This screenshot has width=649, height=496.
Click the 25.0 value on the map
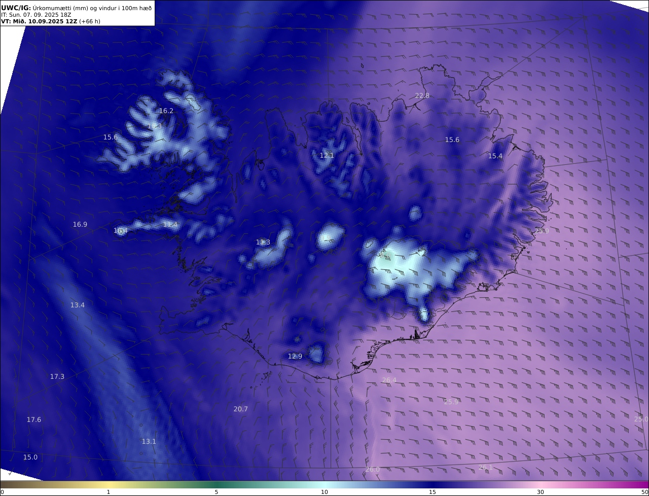(641, 419)
